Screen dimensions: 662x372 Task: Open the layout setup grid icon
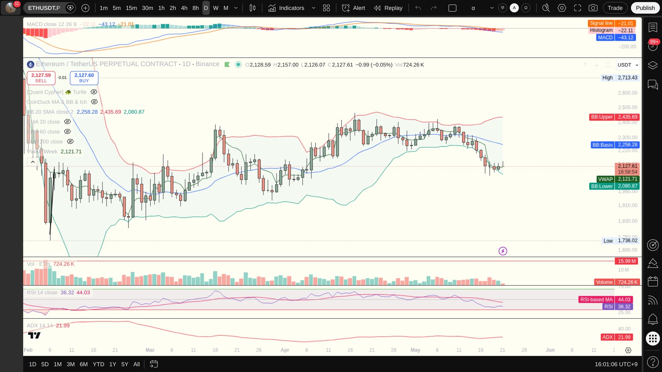(326, 8)
